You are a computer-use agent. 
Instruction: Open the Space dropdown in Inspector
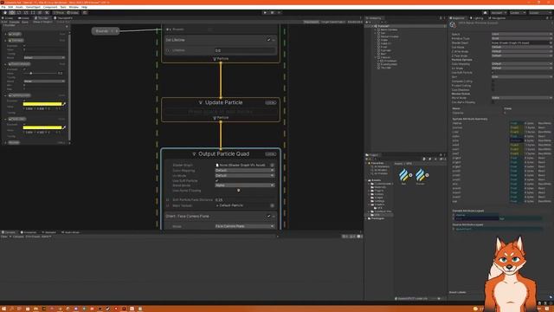pyautogui.click(x=521, y=34)
